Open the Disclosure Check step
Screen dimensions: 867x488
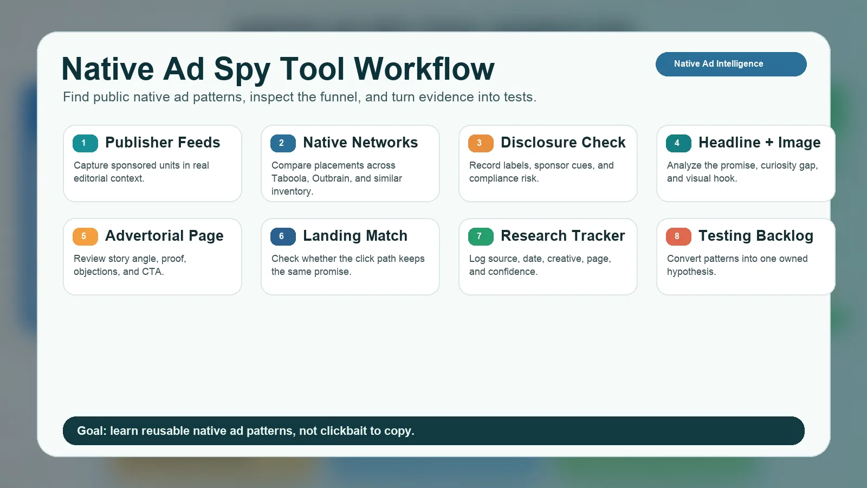click(548, 163)
